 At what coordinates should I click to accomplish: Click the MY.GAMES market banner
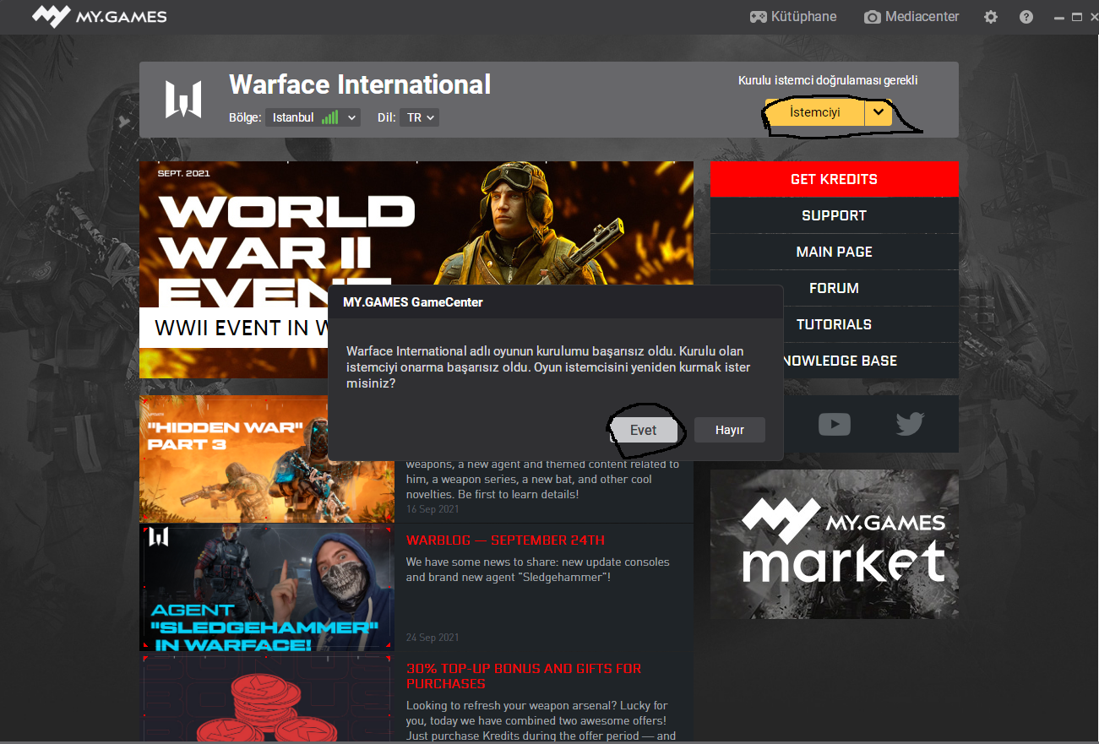835,544
